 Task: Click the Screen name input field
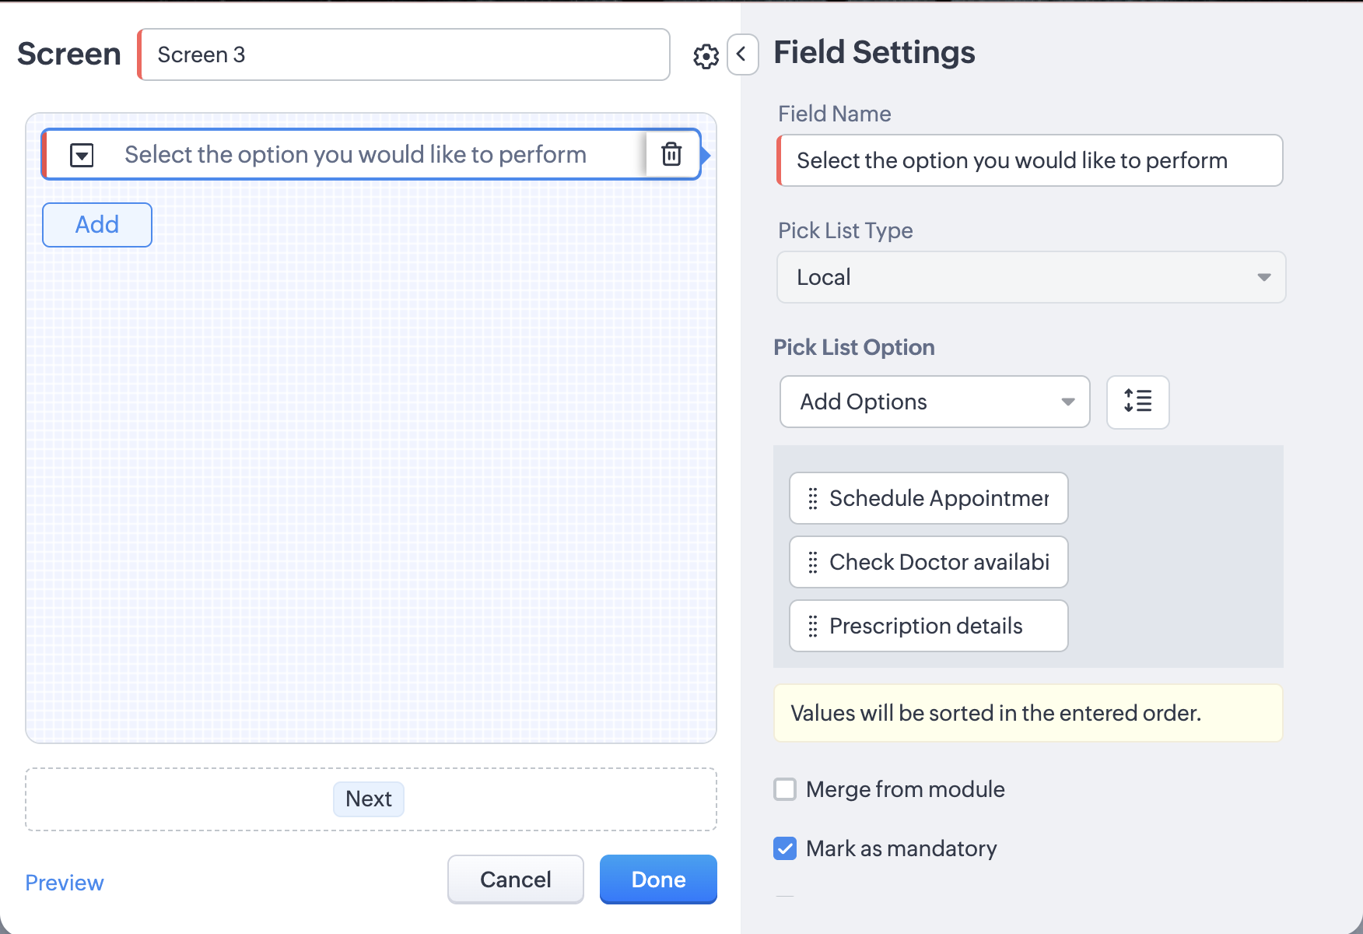tap(405, 54)
